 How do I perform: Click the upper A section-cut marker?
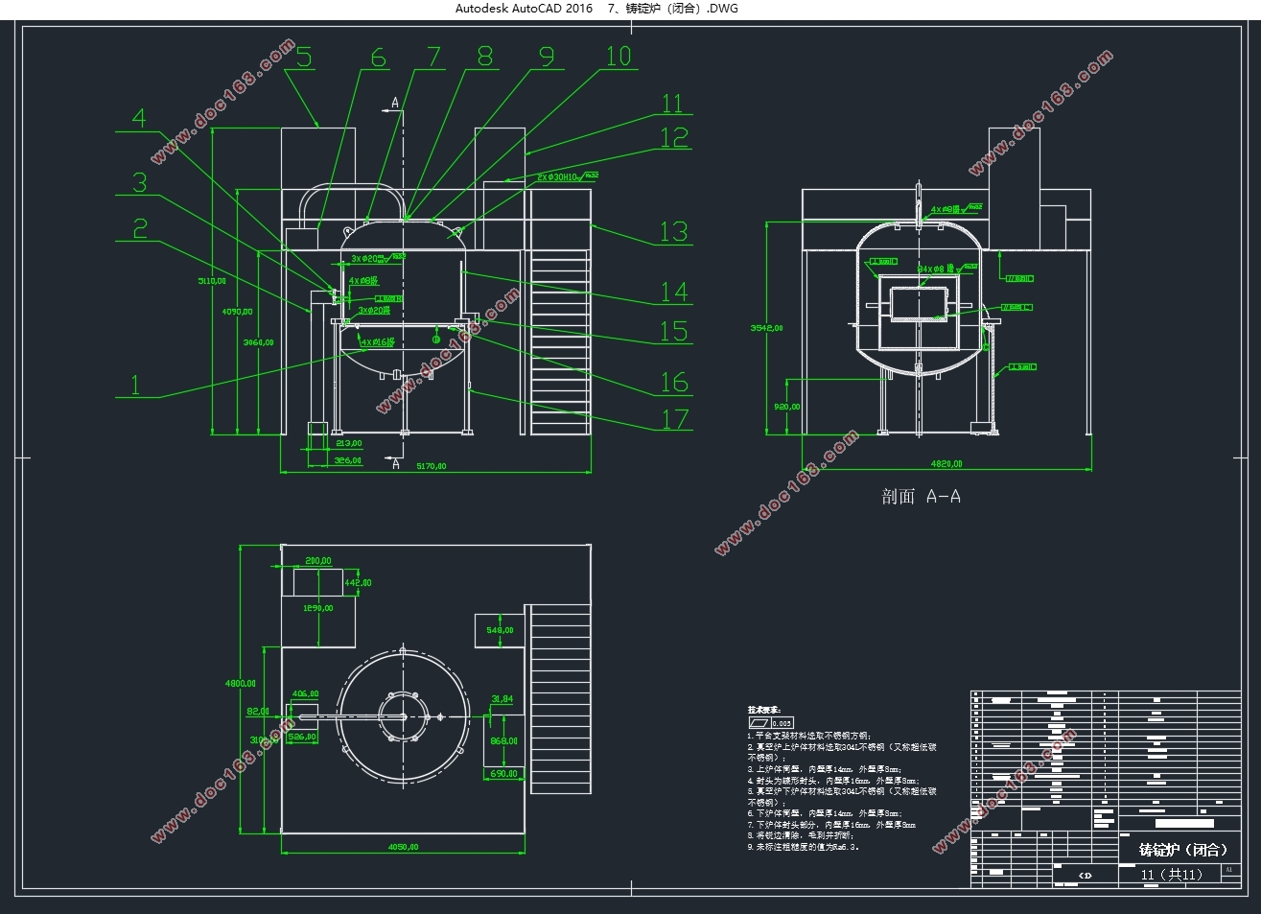click(x=394, y=104)
